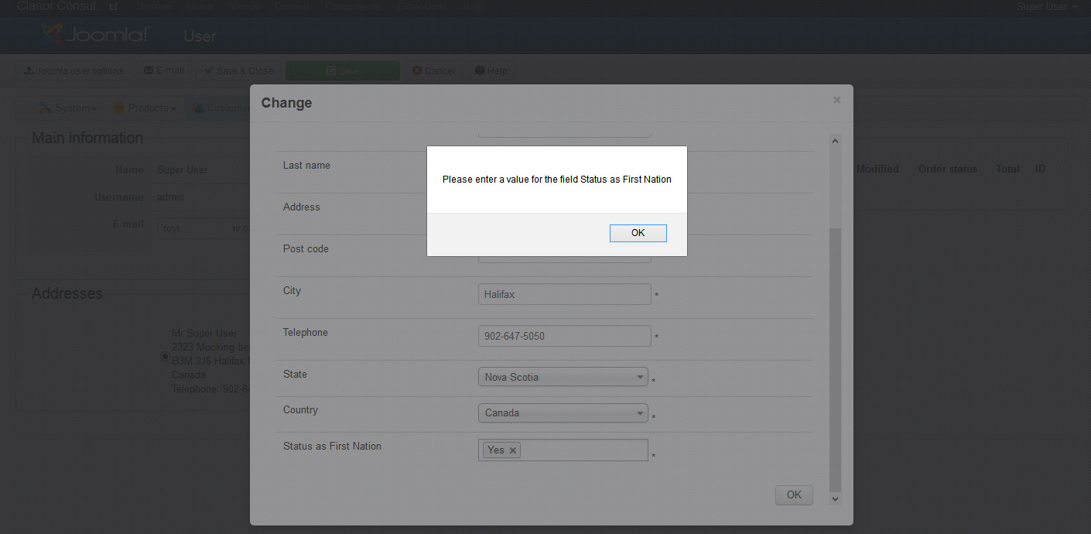Click the Last name label
The width and height of the screenshot is (1091, 534).
(x=306, y=165)
